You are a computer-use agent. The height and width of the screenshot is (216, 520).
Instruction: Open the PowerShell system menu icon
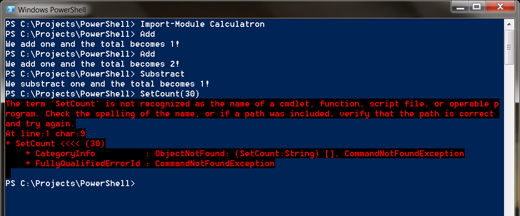(10, 9)
